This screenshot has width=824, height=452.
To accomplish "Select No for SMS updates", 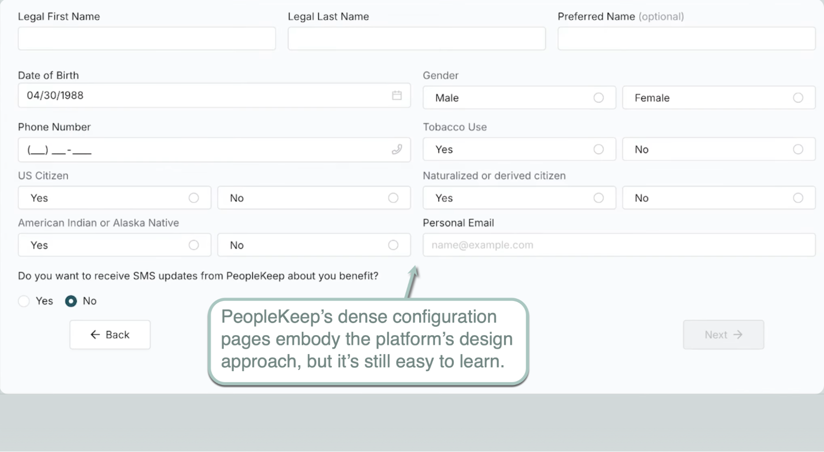I will (x=71, y=301).
